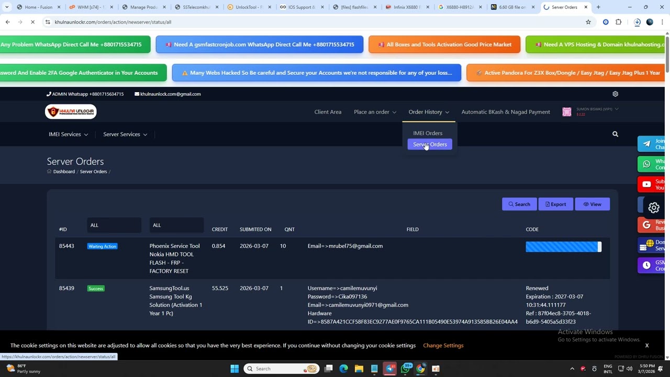Open Microsoft Edge from the taskbar
This screenshot has height=377, width=670.
343,369
